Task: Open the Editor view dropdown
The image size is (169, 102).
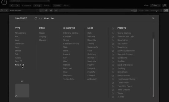Action: click(155, 5)
